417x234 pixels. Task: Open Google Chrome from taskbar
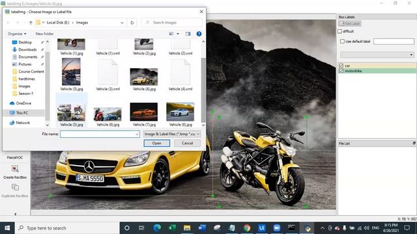point(247,228)
